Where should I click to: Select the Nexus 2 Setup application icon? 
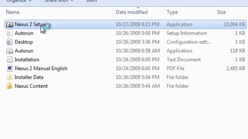tap(9, 24)
